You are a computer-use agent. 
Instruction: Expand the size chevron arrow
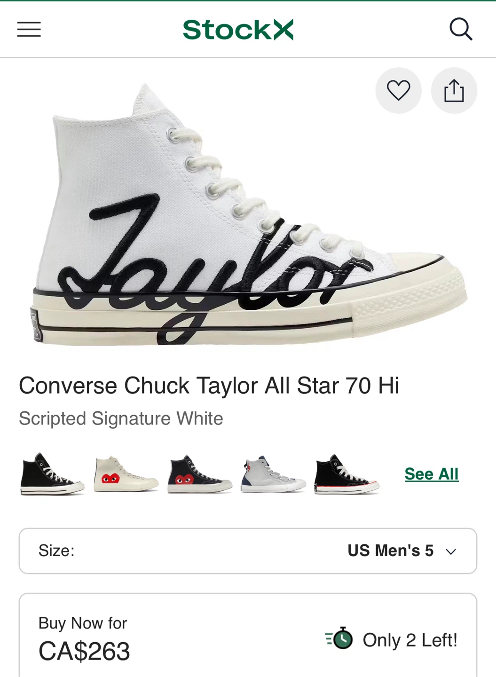(451, 551)
